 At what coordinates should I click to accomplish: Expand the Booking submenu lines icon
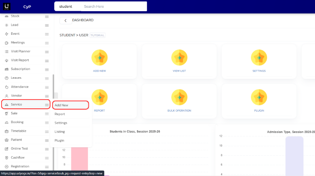tap(47, 122)
